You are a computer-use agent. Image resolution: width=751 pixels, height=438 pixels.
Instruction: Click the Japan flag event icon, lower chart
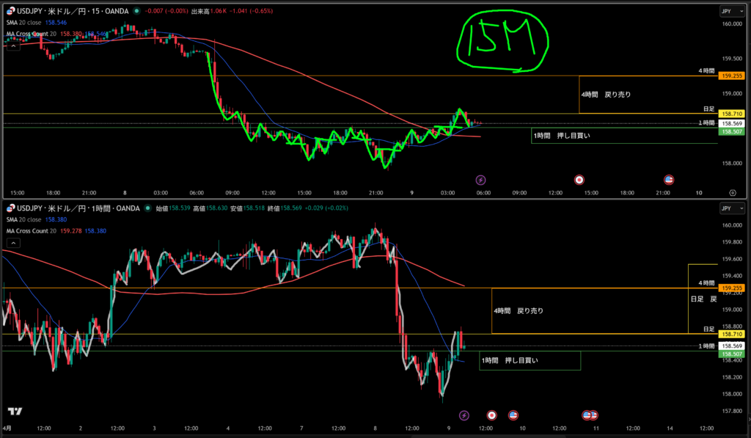491,415
